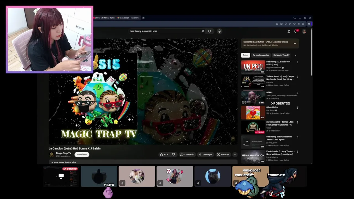
Task: Click the snapshot edit icon in address bar
Action: (277, 24)
